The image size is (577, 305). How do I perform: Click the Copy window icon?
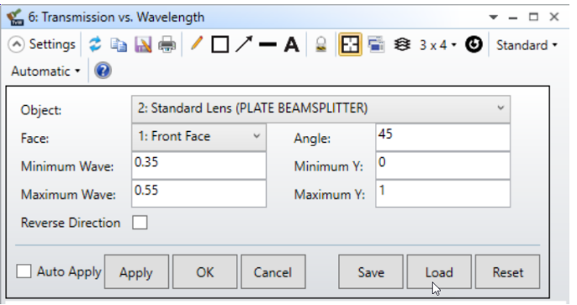coord(119,45)
